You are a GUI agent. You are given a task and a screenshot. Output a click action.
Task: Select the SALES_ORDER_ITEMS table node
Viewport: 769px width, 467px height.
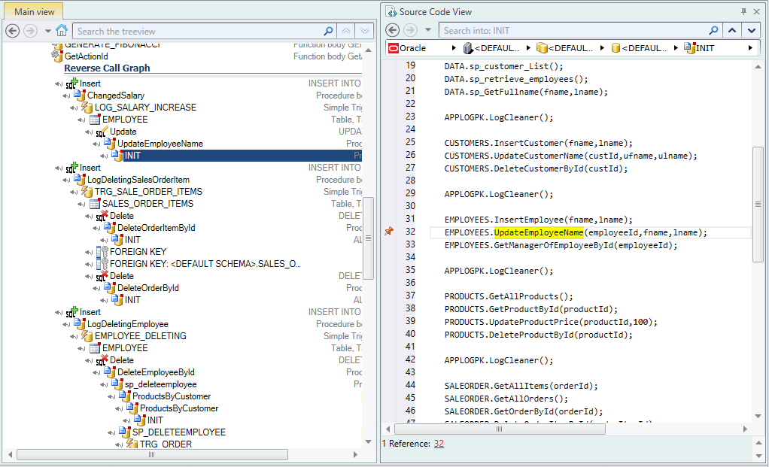tap(147, 204)
